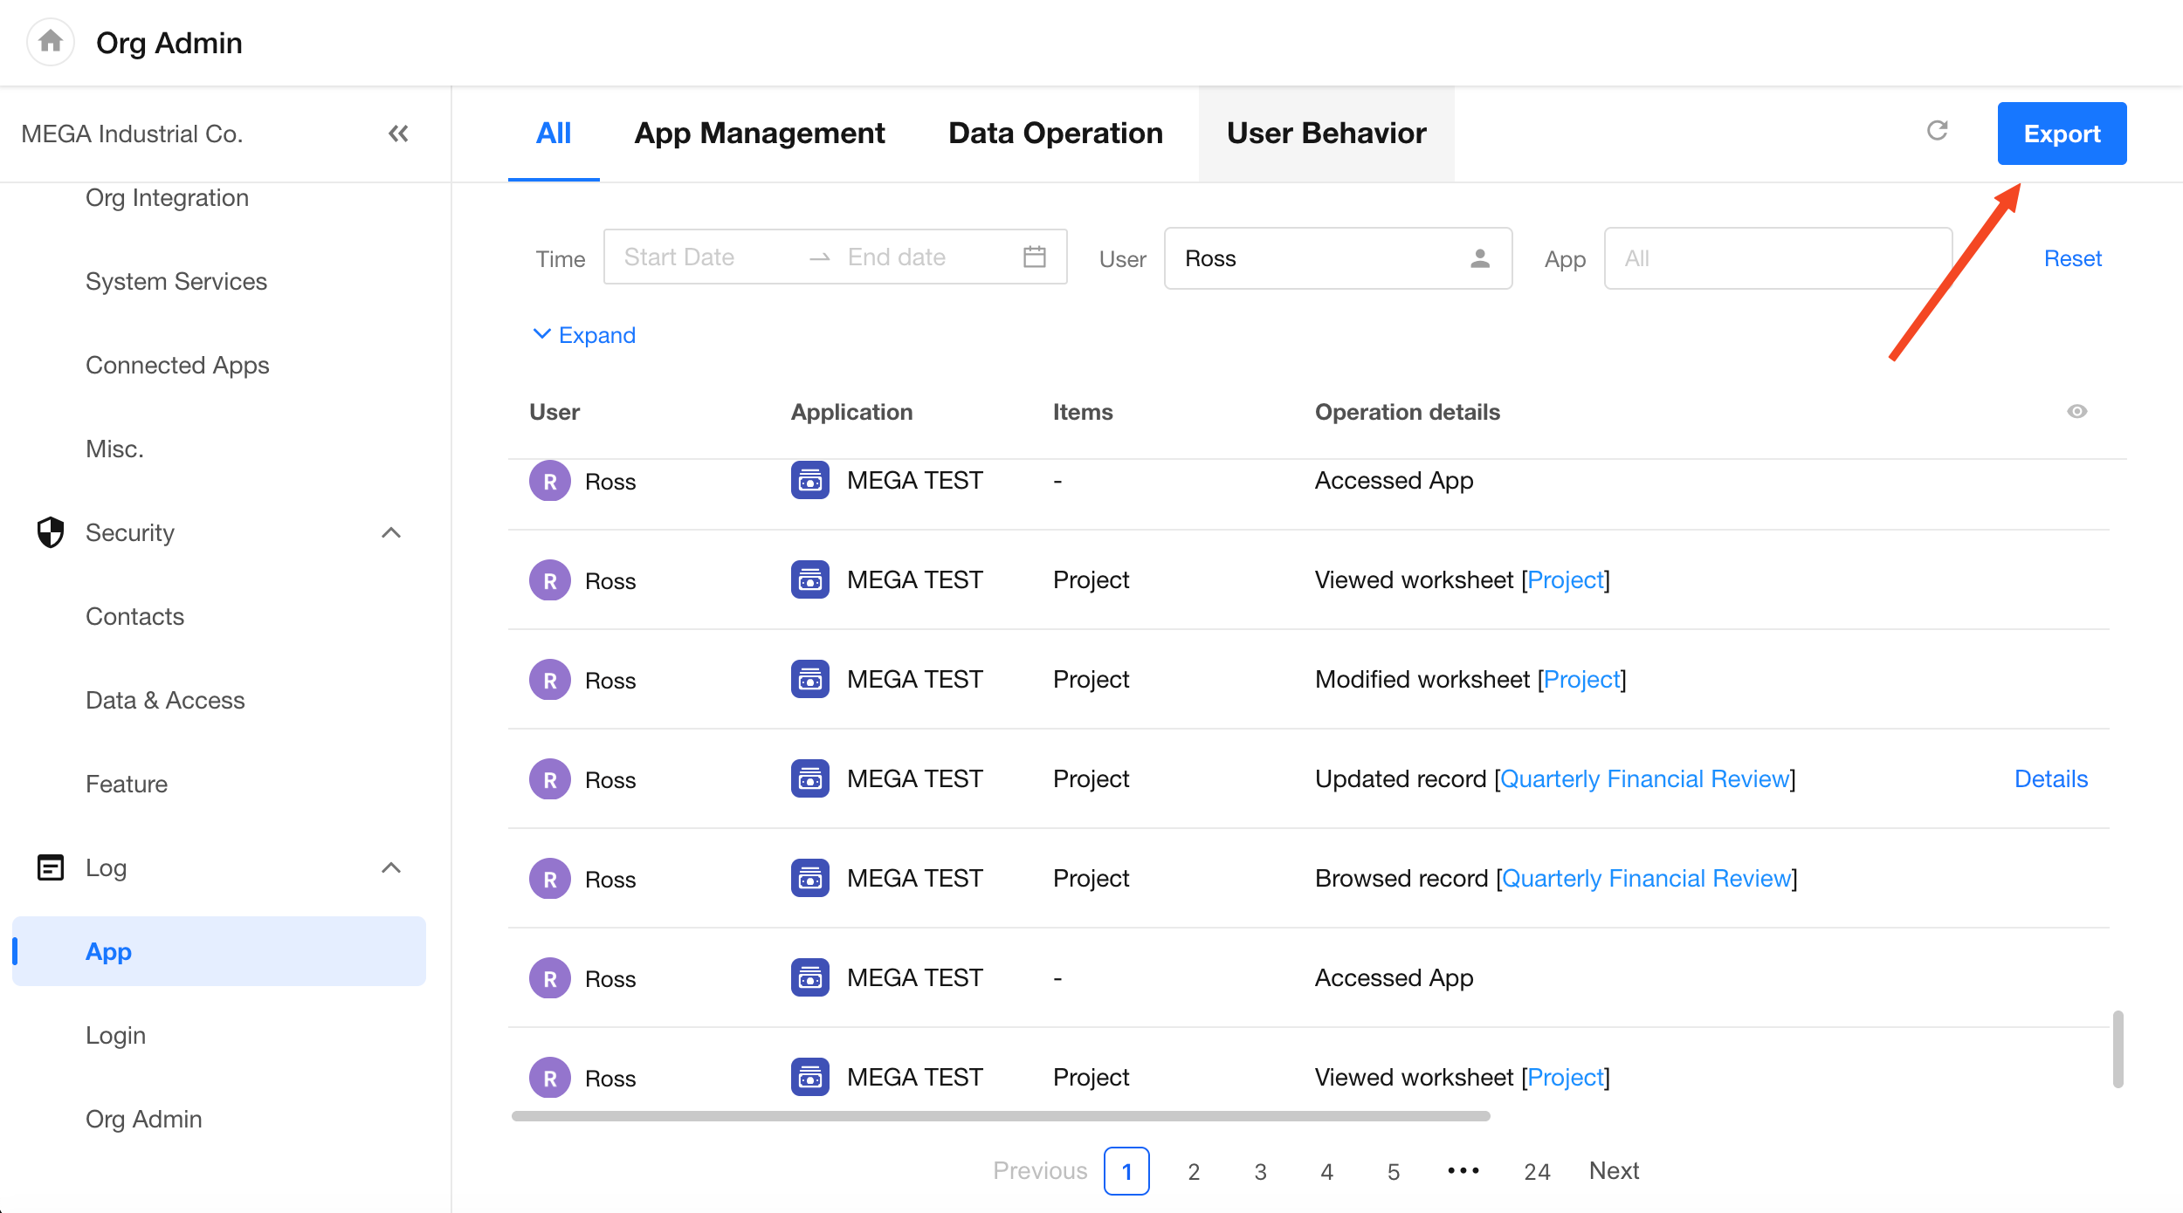Click the horizontal table scrollbar
The image size is (2183, 1213).
(1000, 1116)
